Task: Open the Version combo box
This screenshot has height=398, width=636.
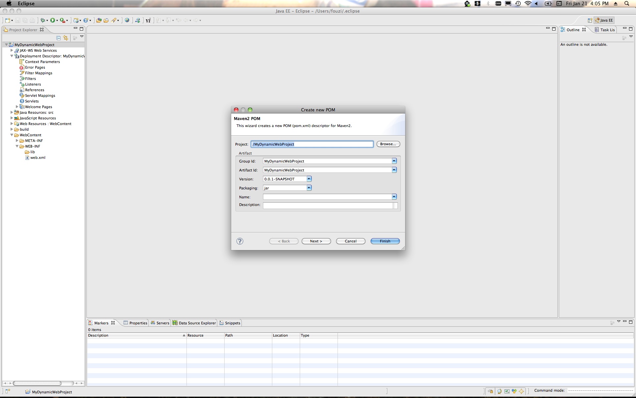Action: pyautogui.click(x=287, y=179)
